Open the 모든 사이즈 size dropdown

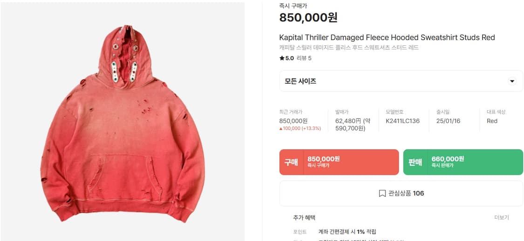click(401, 81)
